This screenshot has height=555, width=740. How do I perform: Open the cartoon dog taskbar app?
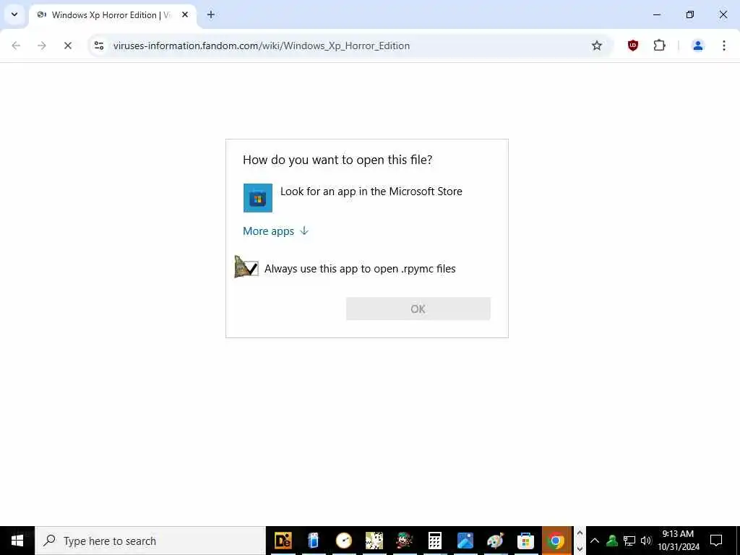pyautogui.click(x=374, y=541)
